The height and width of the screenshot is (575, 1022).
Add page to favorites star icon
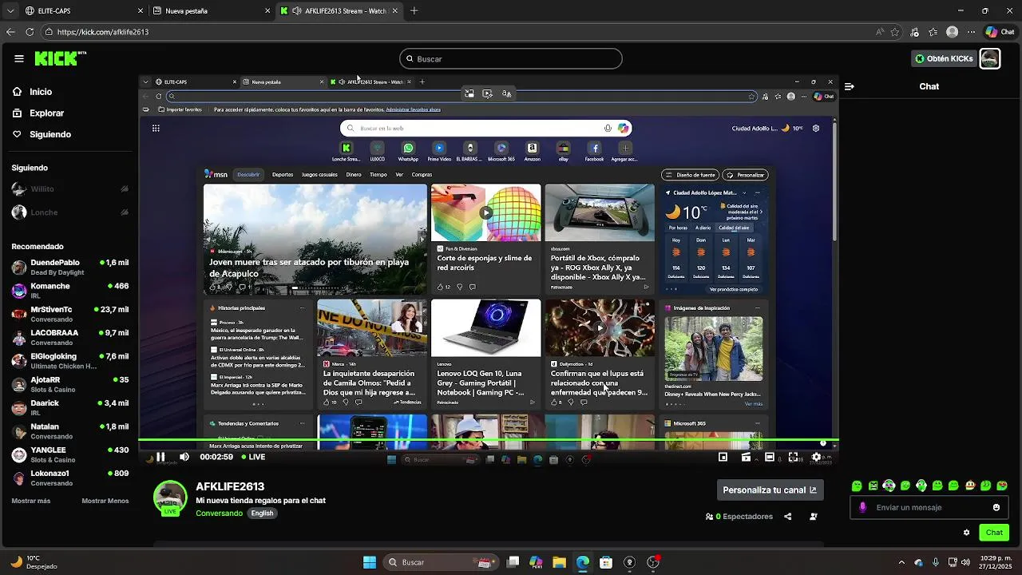[895, 32]
